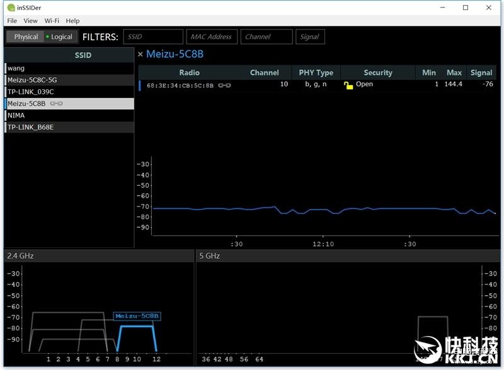Click the Open security value
Image resolution: width=504 pixels, height=370 pixels.
tap(365, 84)
